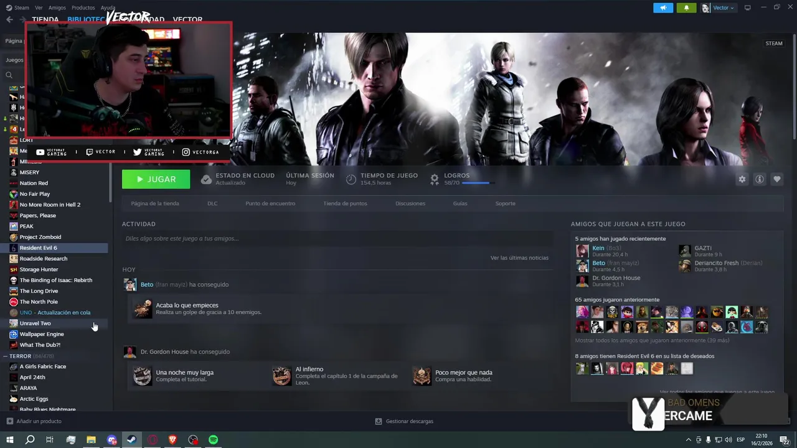
Task: Click Ver las últimas noticias link
Action: [519, 258]
